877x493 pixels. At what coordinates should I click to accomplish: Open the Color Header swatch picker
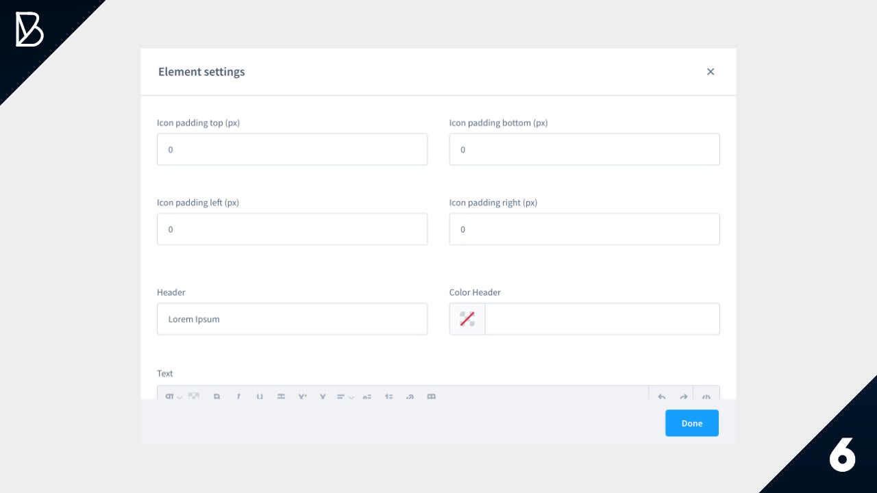coord(467,319)
